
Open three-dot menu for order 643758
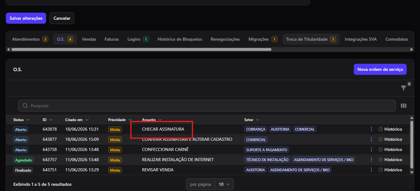tap(371, 149)
